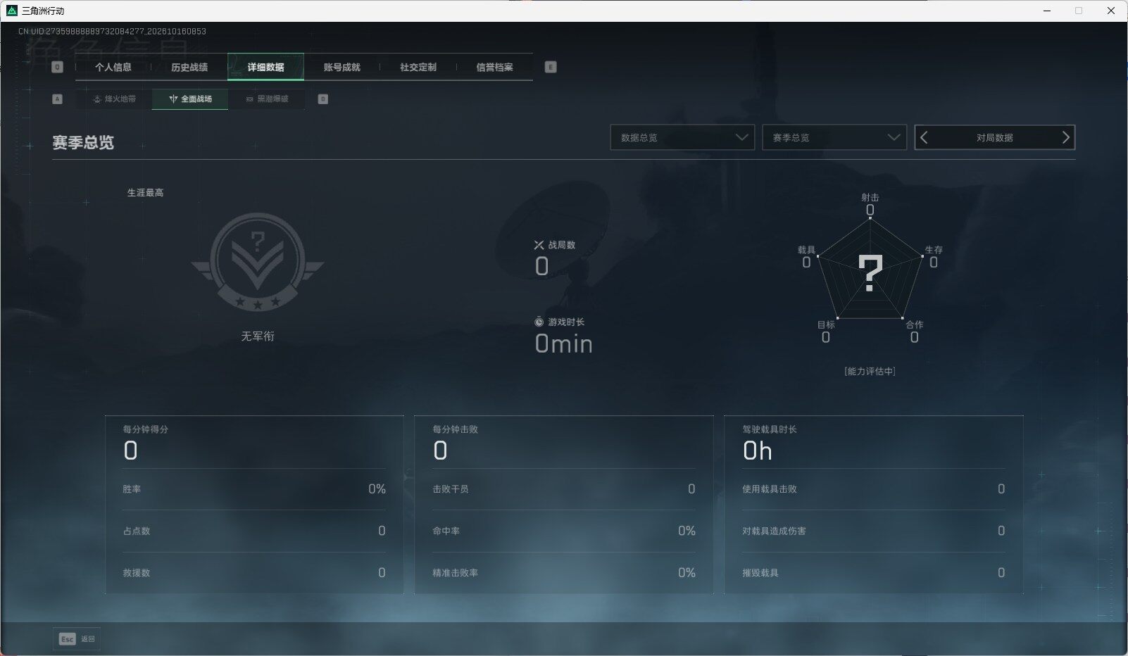Click the 合作 radar axis label
The height and width of the screenshot is (656, 1128).
914,324
